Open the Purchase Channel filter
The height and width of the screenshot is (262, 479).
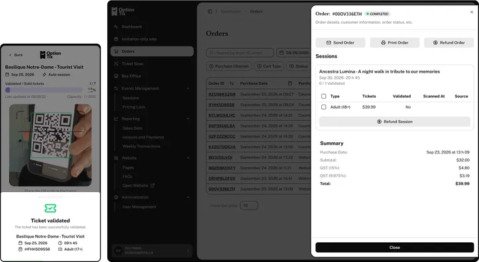(x=229, y=66)
